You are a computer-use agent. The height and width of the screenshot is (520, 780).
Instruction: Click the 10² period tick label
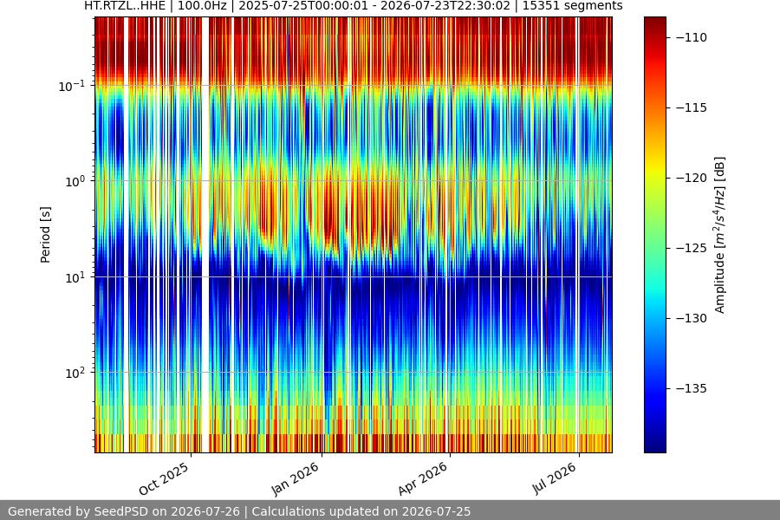[x=75, y=373]
